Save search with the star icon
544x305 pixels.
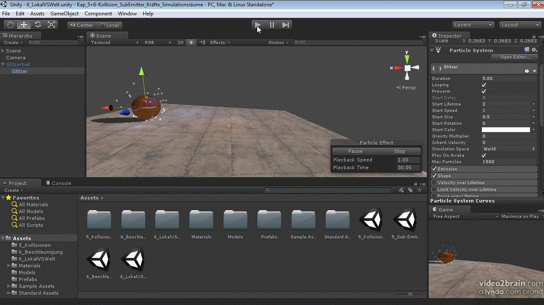pyautogui.click(x=419, y=190)
